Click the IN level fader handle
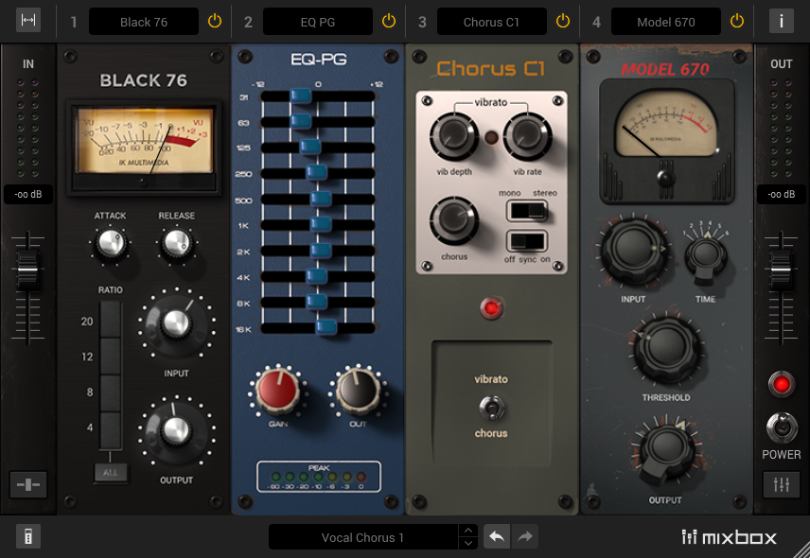The width and height of the screenshot is (810, 558). [x=27, y=270]
